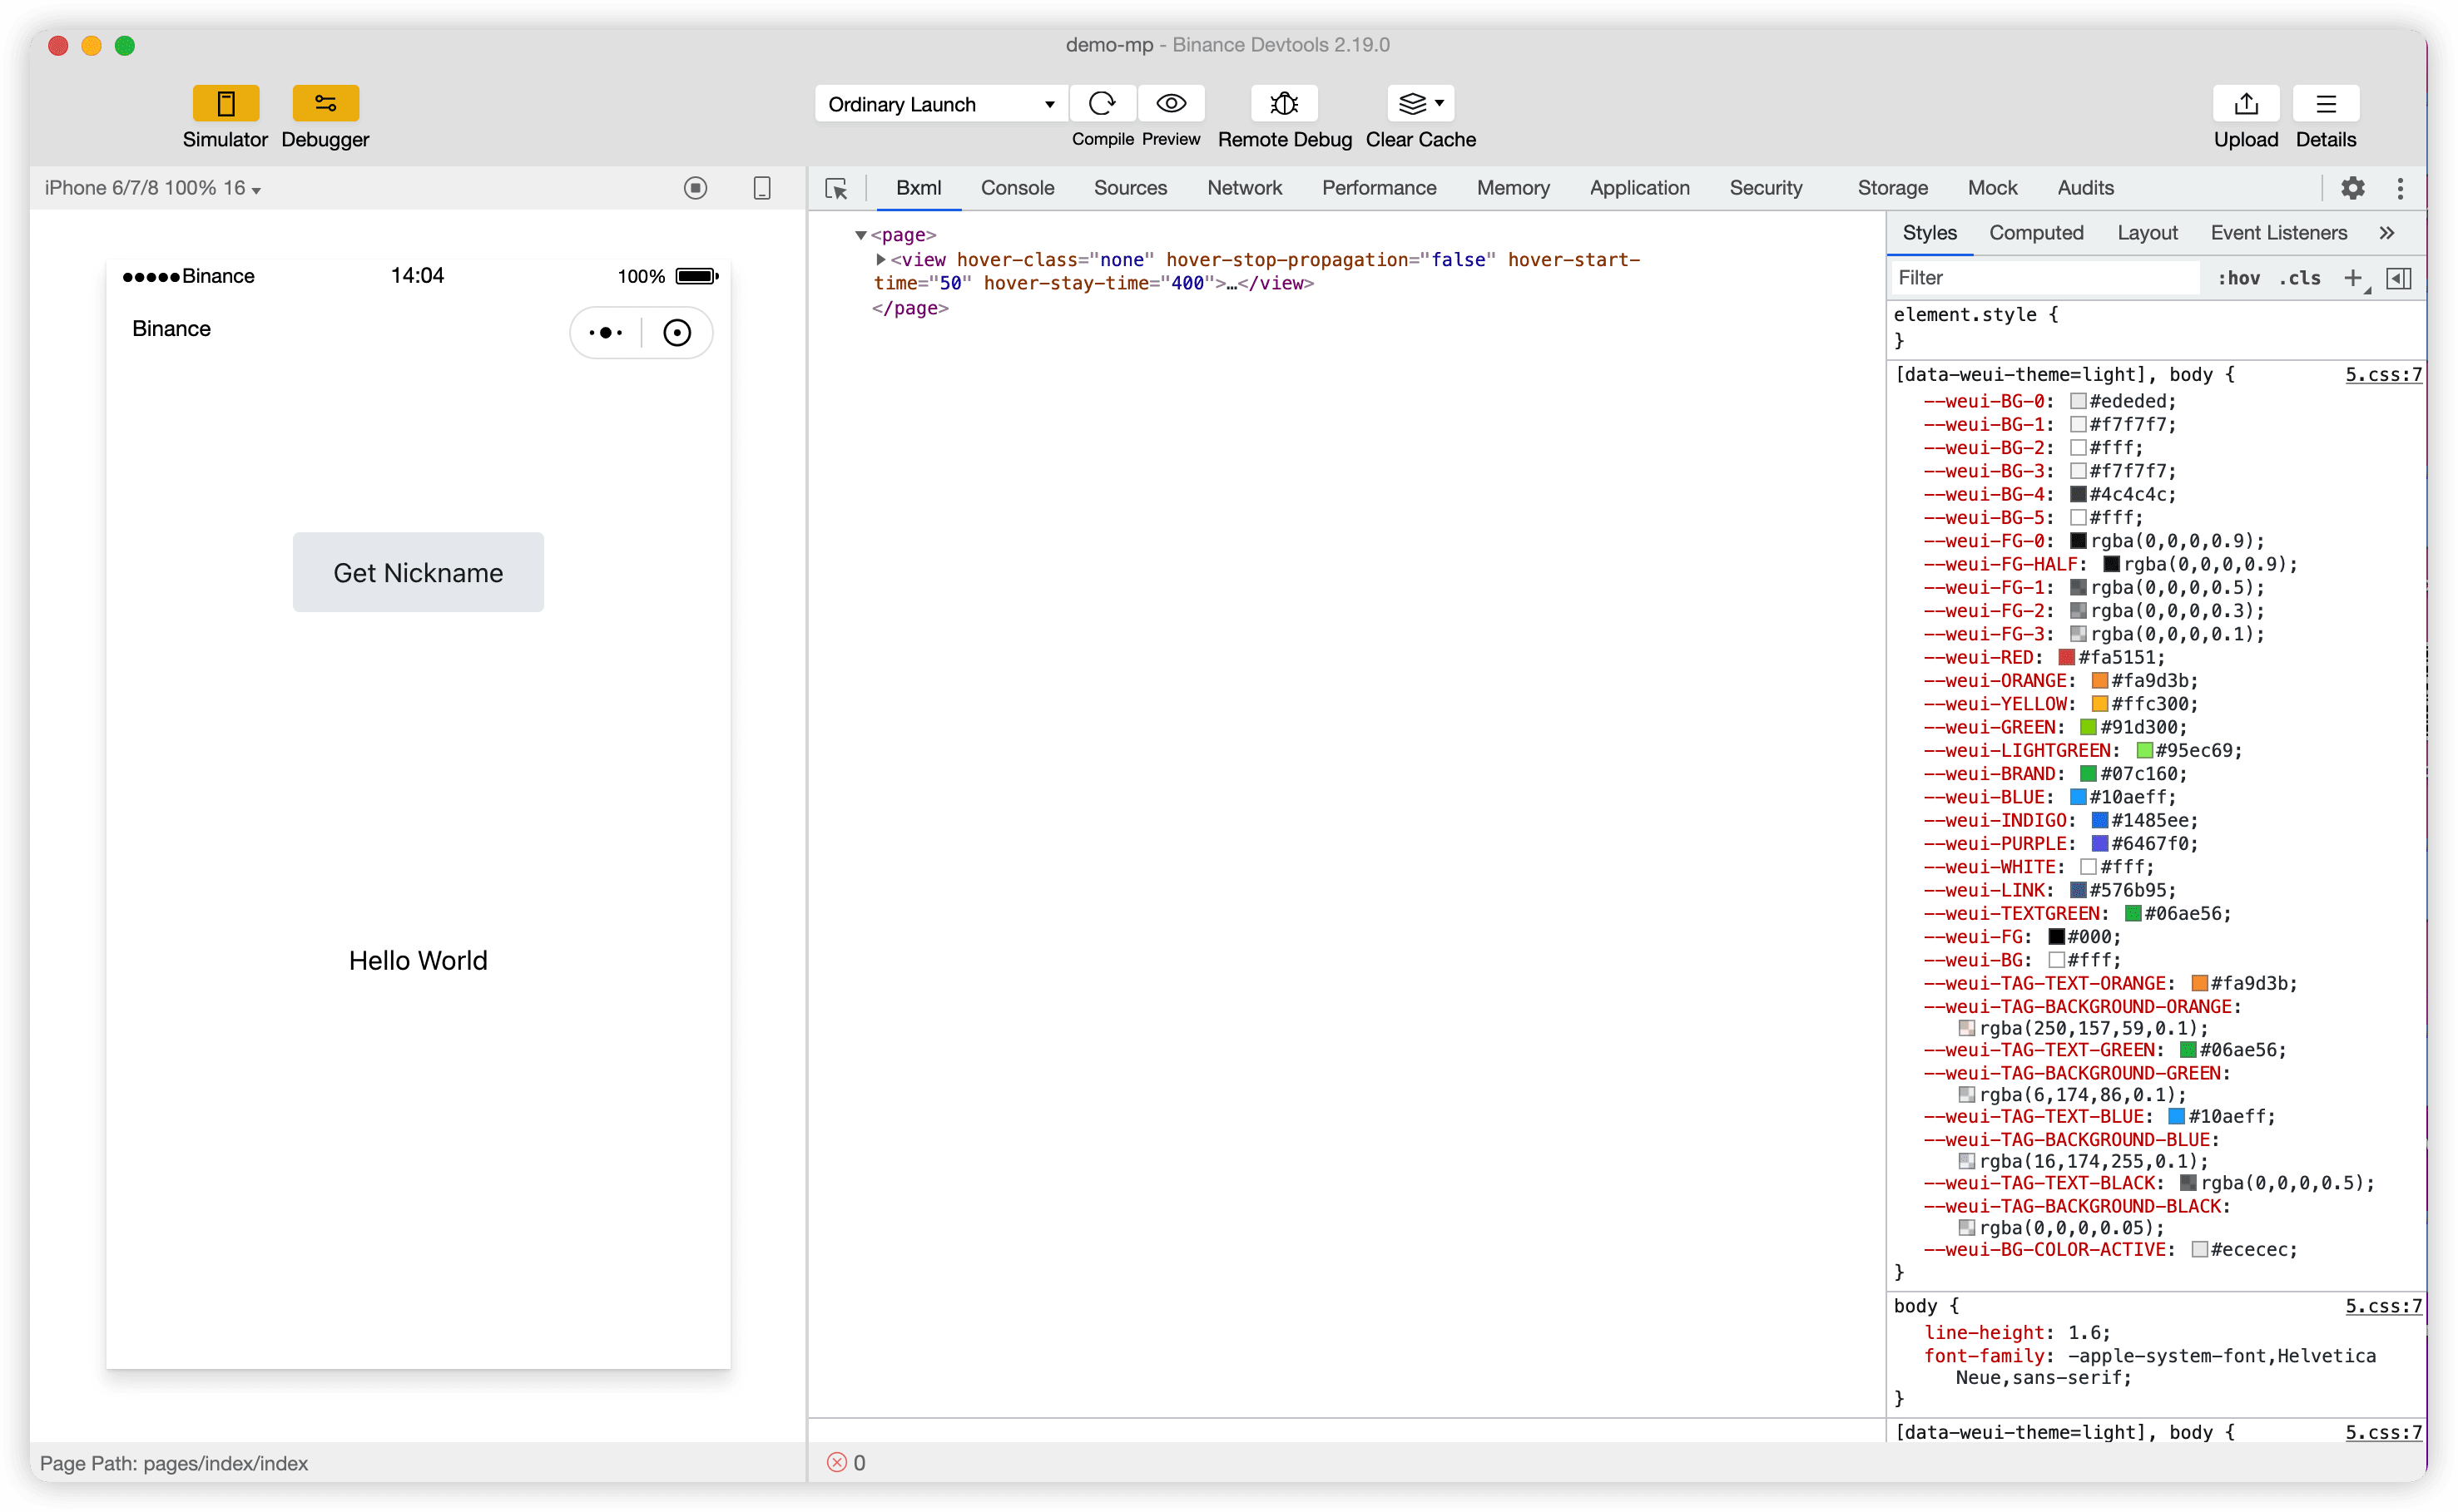The height and width of the screenshot is (1512, 2458).
Task: Select the Styles sidebar tab
Action: tap(1930, 233)
